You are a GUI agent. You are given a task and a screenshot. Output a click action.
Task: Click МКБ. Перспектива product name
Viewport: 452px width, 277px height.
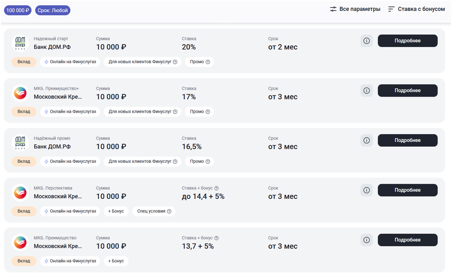pyautogui.click(x=53, y=188)
